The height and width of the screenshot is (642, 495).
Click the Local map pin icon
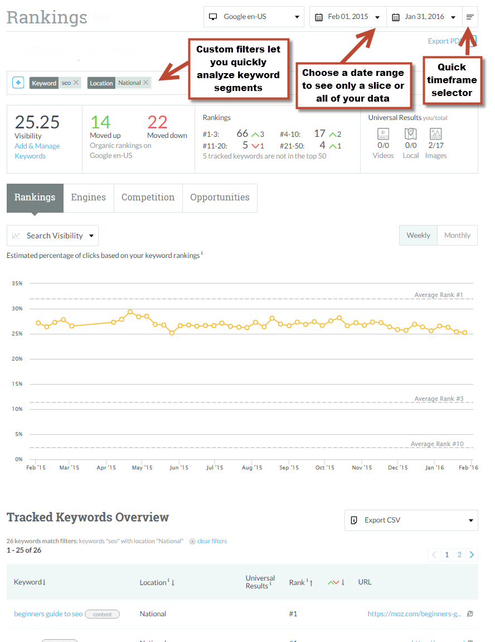411,134
